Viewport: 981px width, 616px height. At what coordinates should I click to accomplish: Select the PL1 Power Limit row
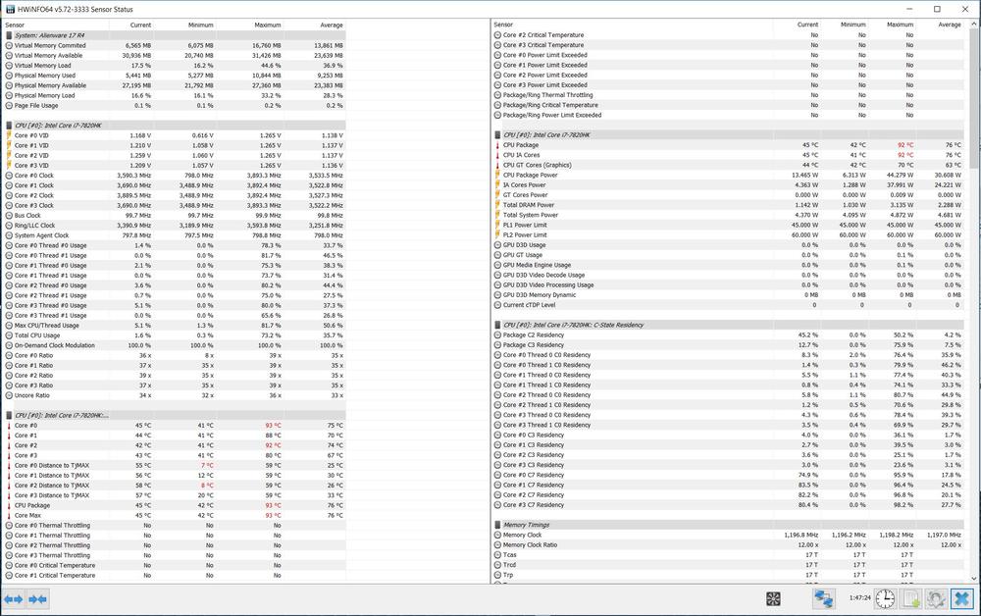[525, 225]
